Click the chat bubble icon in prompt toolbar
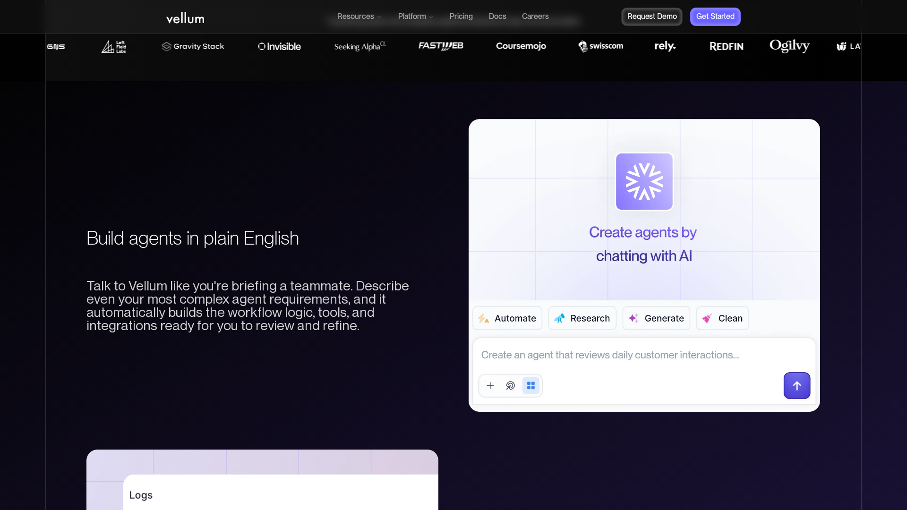This screenshot has width=907, height=510. (510, 386)
